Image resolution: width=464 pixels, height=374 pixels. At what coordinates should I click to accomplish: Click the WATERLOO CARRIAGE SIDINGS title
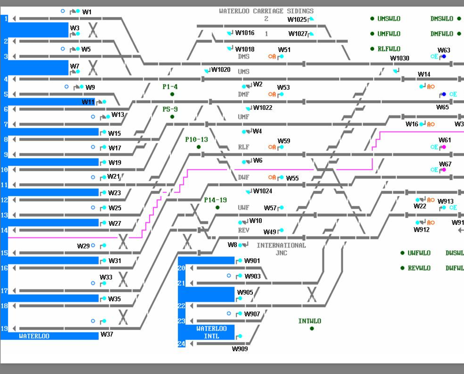pyautogui.click(x=266, y=11)
